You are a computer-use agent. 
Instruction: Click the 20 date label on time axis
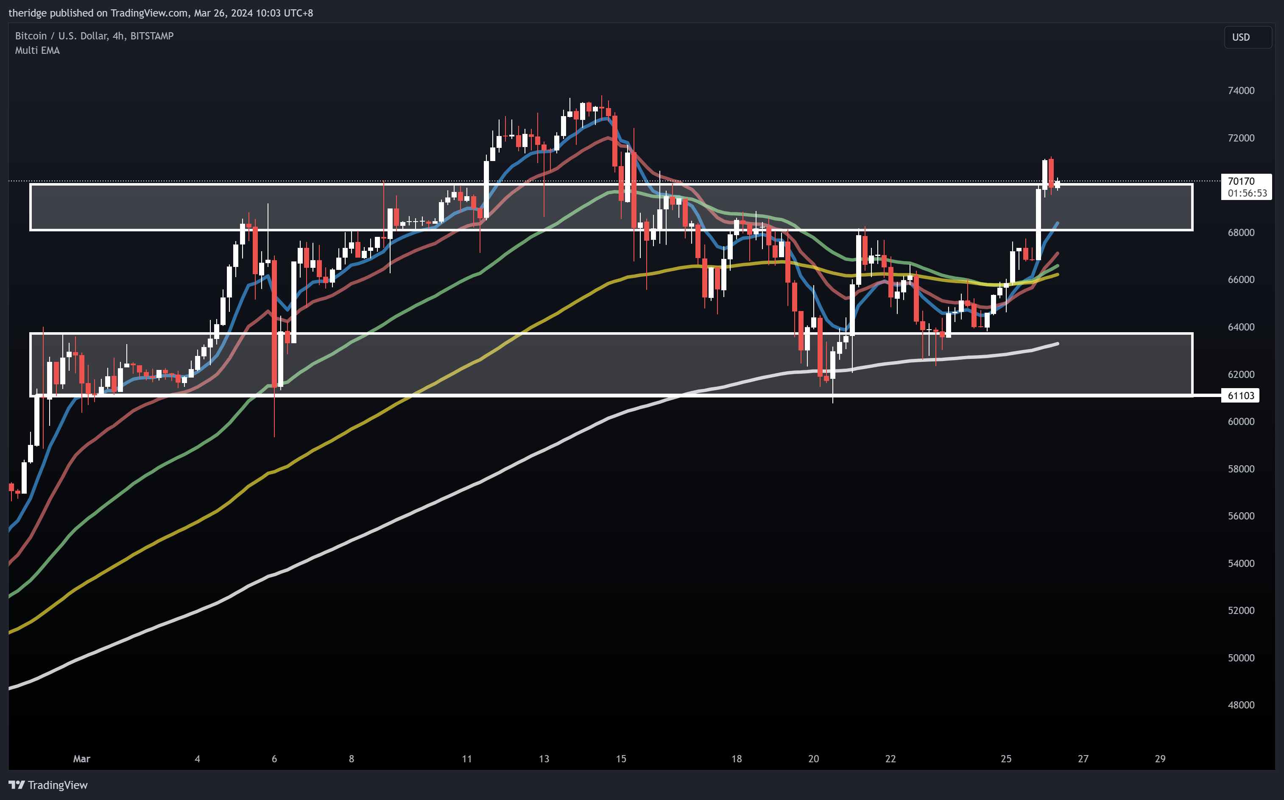click(814, 759)
